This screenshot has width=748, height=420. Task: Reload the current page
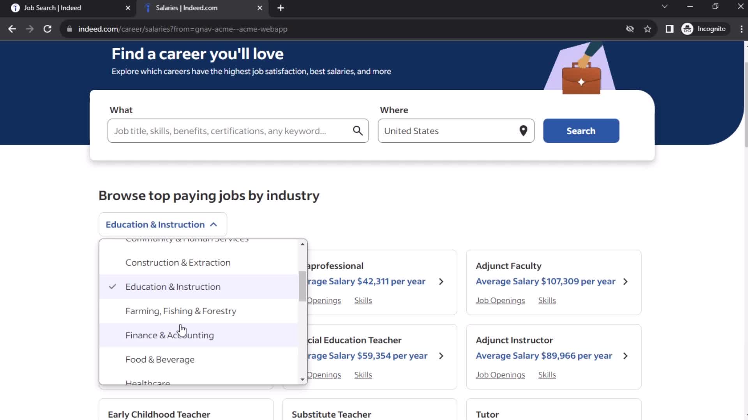pyautogui.click(x=47, y=29)
